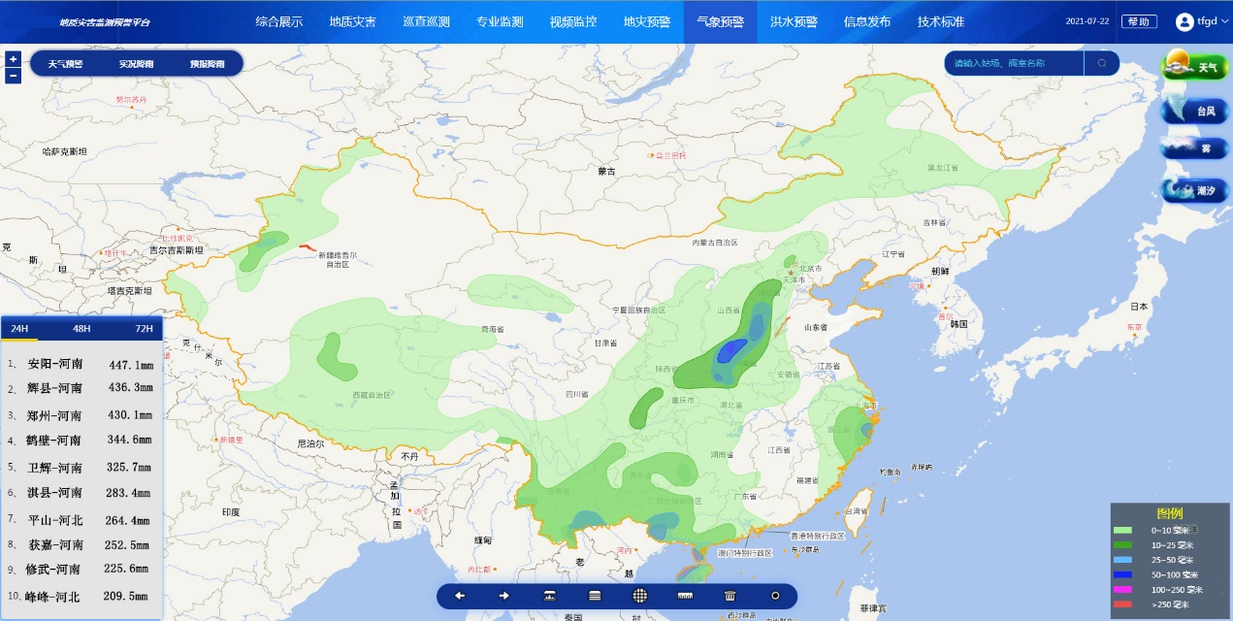The height and width of the screenshot is (621, 1233).
Task: Select the 实况降雨 actual rainfall option
Action: coord(136,64)
